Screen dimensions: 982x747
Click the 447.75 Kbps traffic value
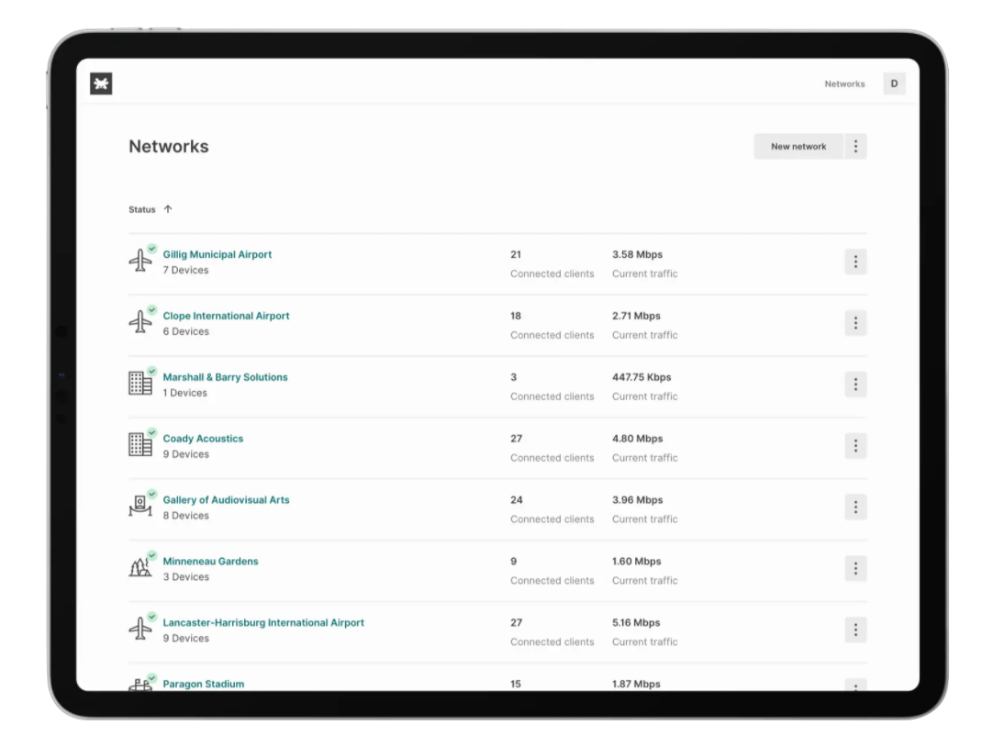[x=642, y=377]
